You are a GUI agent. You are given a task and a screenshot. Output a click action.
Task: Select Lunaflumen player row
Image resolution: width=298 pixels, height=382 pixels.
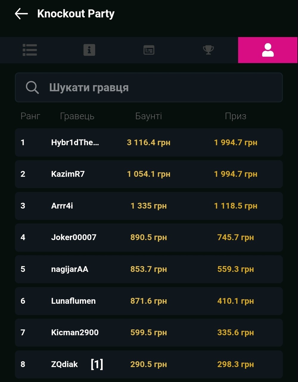point(149,301)
